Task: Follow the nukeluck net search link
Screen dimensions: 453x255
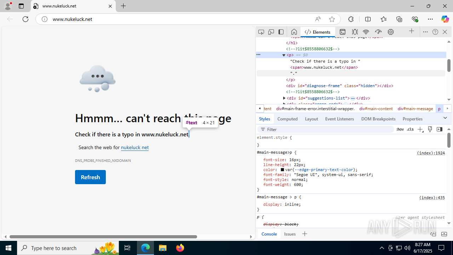Action: [x=135, y=147]
